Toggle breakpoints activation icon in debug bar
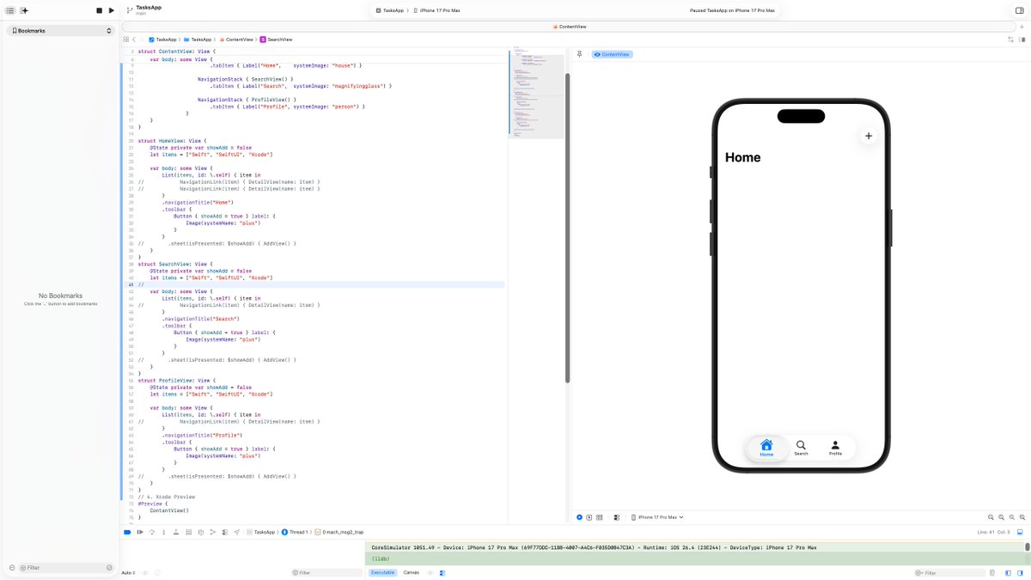Image resolution: width=1031 pixels, height=580 pixels. click(x=127, y=532)
